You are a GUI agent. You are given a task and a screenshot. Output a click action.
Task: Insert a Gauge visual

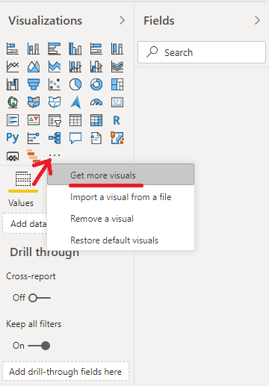pos(96,102)
